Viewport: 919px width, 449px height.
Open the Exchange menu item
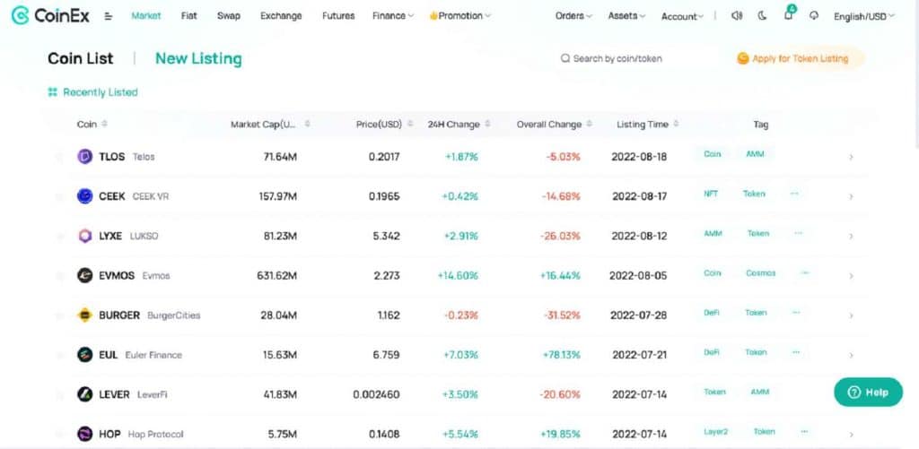point(281,16)
